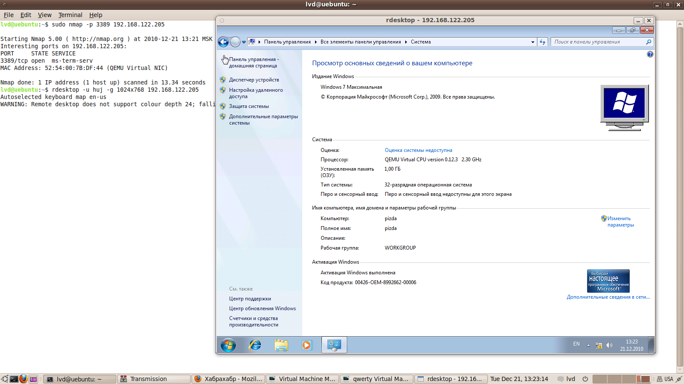This screenshot has width=684, height=384.
Task: Expand breadcrumb arrow after Панель управления
Action: pos(315,42)
